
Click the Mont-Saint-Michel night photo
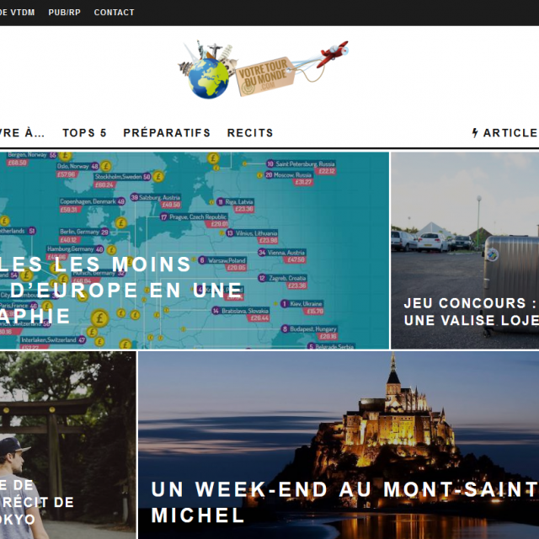[339, 445]
